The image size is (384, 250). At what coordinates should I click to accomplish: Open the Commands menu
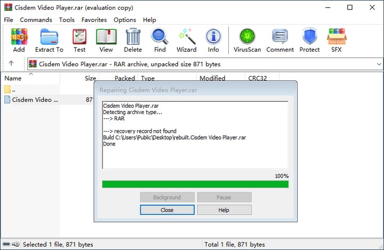tap(36, 20)
